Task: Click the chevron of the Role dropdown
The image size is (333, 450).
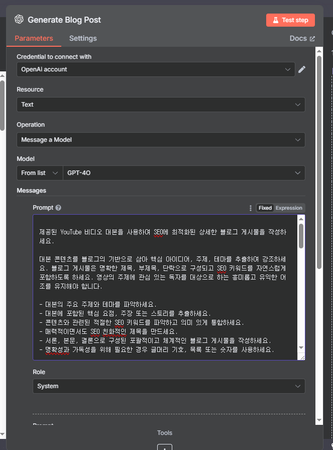Action: [x=298, y=386]
